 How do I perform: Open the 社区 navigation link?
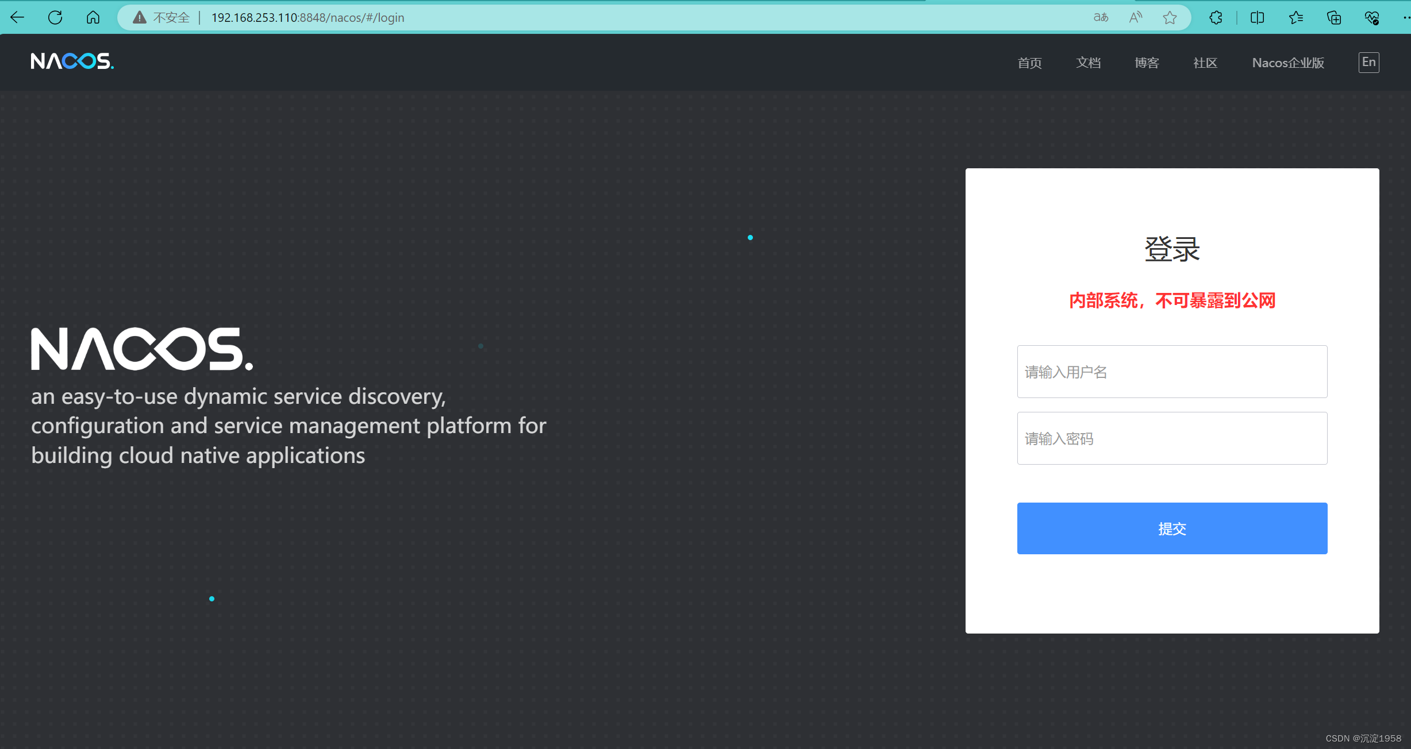[x=1205, y=63]
